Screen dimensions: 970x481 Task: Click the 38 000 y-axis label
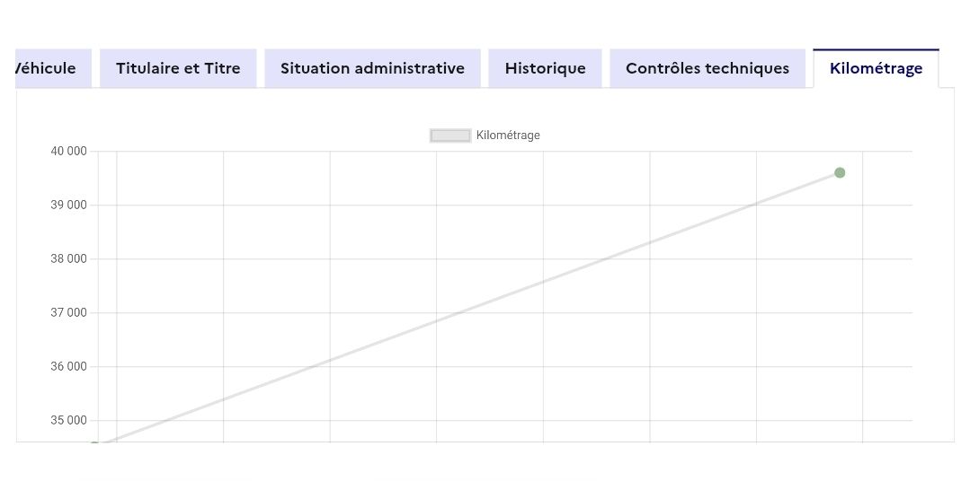point(68,258)
